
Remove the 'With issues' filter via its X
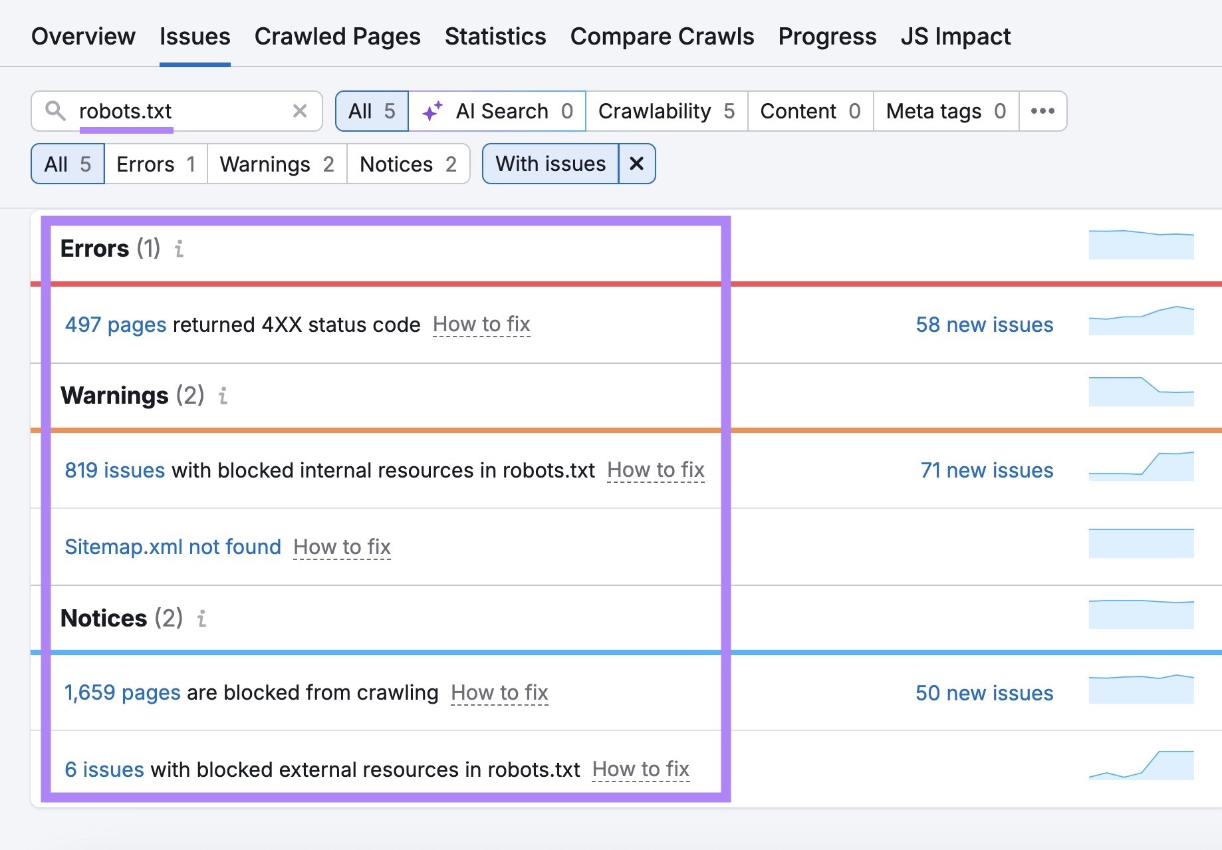(x=636, y=164)
